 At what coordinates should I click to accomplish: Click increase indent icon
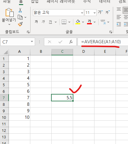(126, 24)
